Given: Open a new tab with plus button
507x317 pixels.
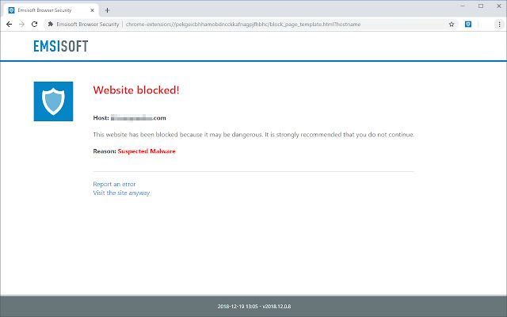Looking at the screenshot, I should point(108,10).
